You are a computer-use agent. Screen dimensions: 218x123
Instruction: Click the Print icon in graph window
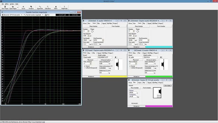click(x=46, y=15)
